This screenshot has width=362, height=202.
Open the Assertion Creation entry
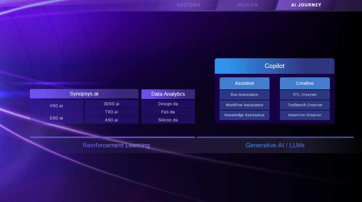click(305, 115)
